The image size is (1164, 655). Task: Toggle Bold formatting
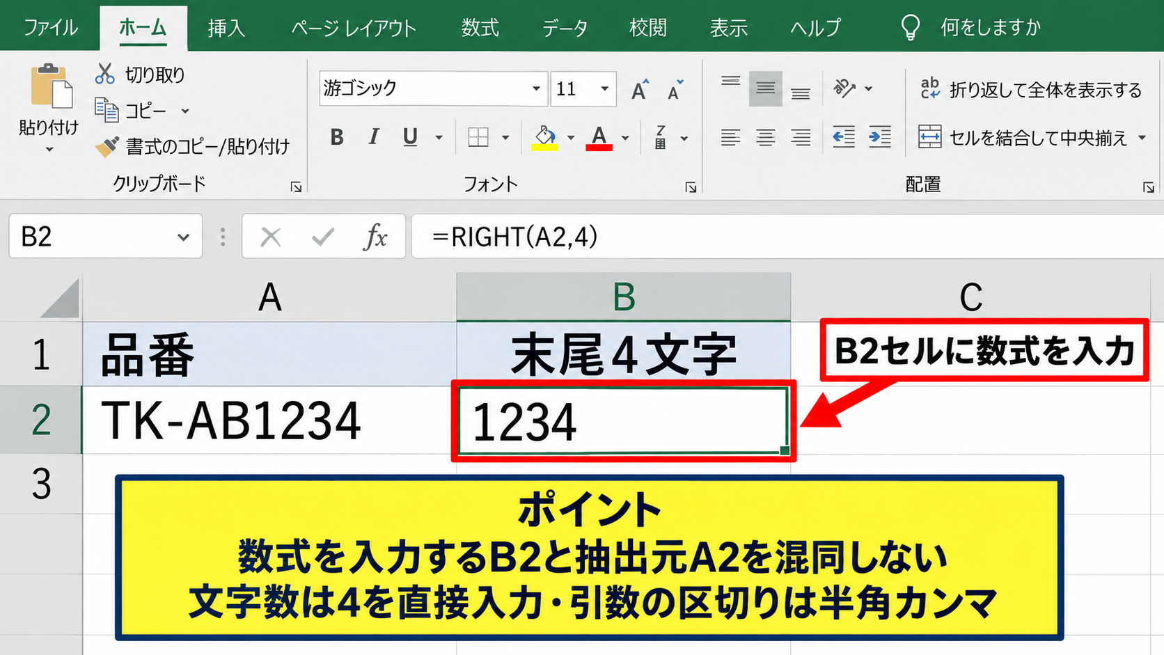[337, 137]
